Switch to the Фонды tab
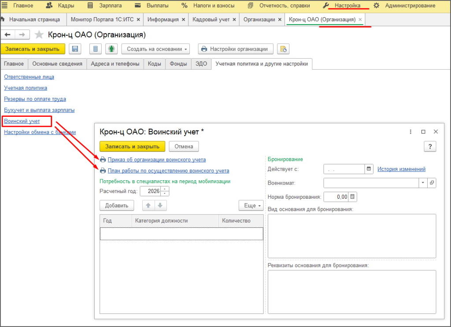Viewport: 451px width, 327px height. 178,64
